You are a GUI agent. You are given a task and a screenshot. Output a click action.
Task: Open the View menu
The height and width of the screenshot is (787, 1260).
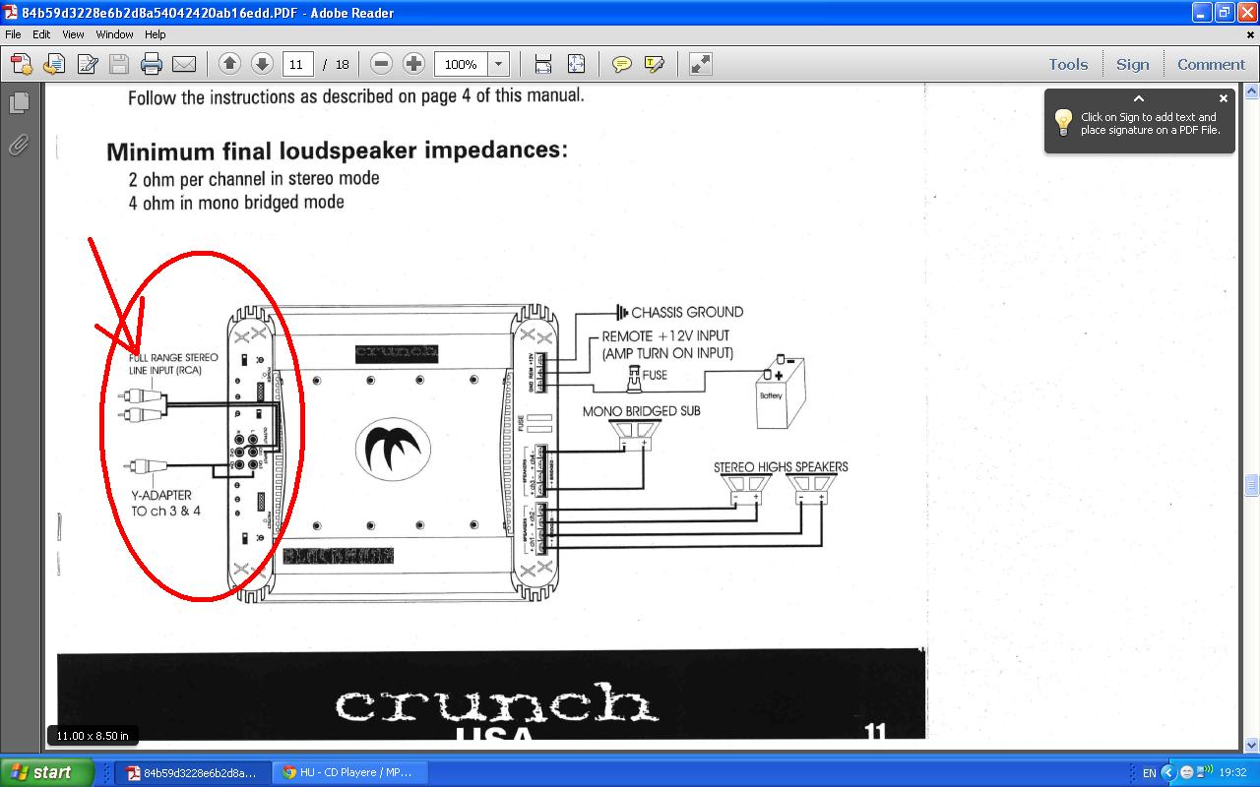pos(73,34)
